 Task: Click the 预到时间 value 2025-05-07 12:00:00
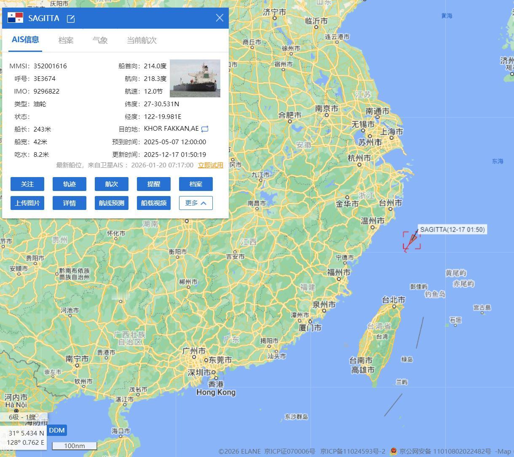point(175,142)
